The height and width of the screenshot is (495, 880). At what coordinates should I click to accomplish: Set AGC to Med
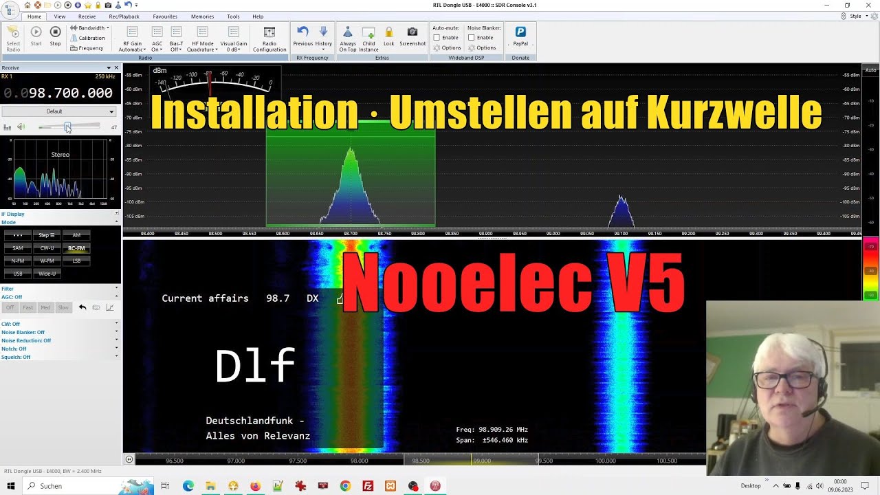pos(45,307)
